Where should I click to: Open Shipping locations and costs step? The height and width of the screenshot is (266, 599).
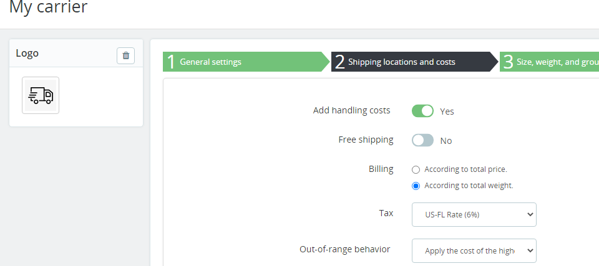pos(412,62)
